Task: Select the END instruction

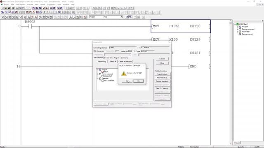Action: pos(200,67)
